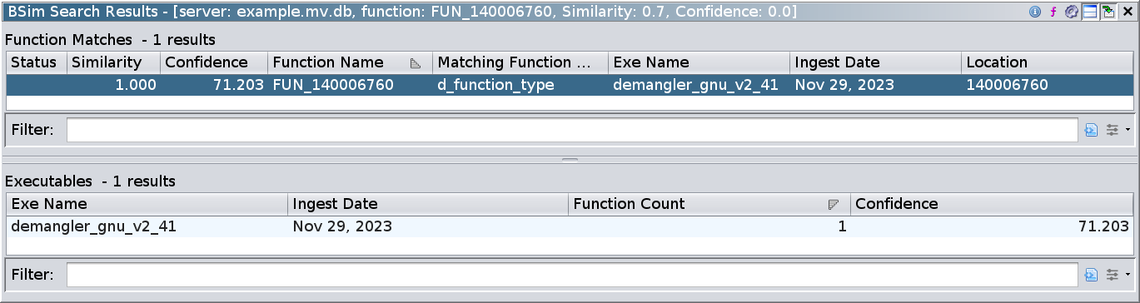Click the Executables filter text field
This screenshot has height=303, width=1140.
coord(573,274)
